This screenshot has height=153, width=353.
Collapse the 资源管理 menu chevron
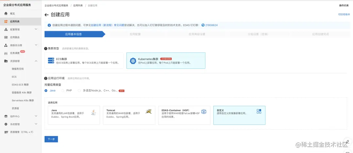point(36,61)
